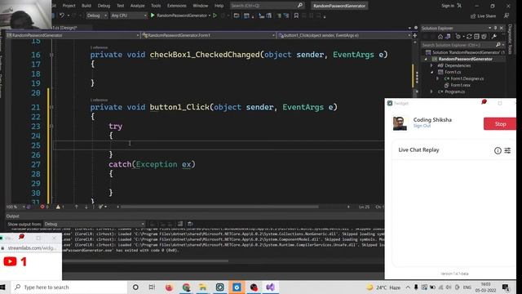Open the Debug menu
522x294 pixels.
[104, 6]
